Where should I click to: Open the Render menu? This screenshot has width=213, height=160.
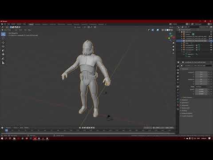tap(13, 24)
